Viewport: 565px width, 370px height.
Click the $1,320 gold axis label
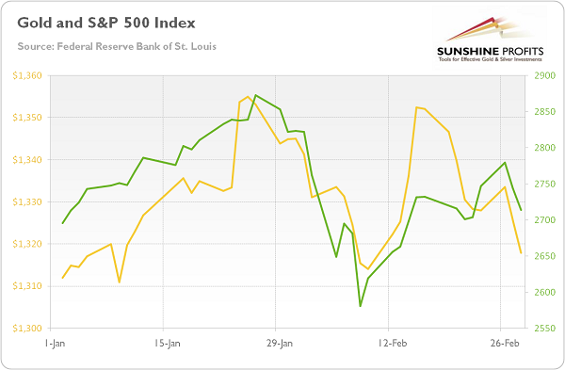tap(27, 244)
